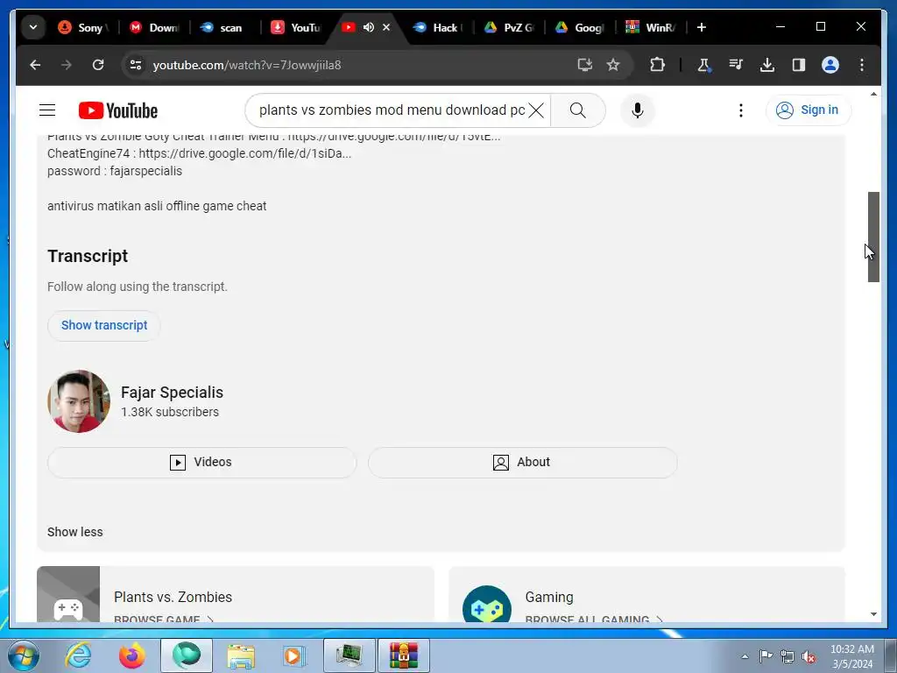The height and width of the screenshot is (673, 897).
Task: Switch to the Sony tab
Action: 83,27
